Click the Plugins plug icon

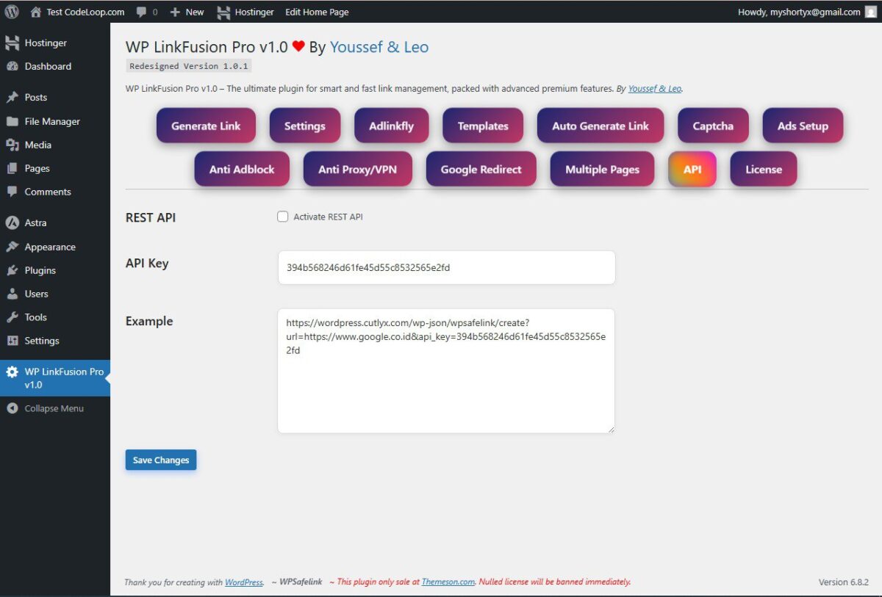pyautogui.click(x=12, y=270)
